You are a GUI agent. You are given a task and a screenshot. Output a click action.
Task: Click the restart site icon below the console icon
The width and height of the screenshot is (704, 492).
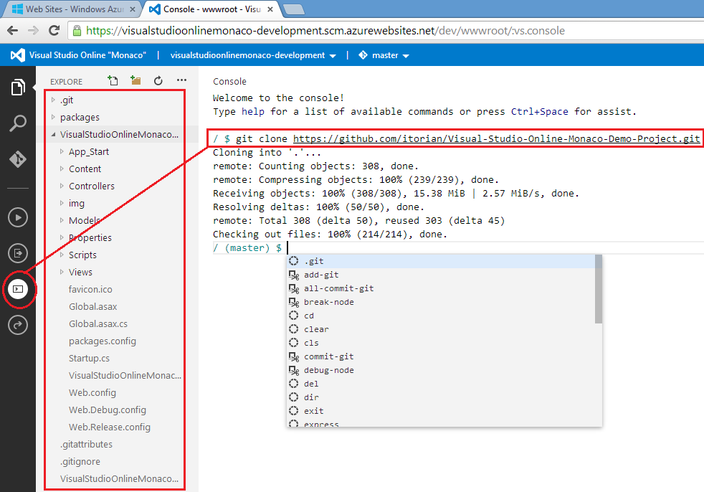click(17, 325)
